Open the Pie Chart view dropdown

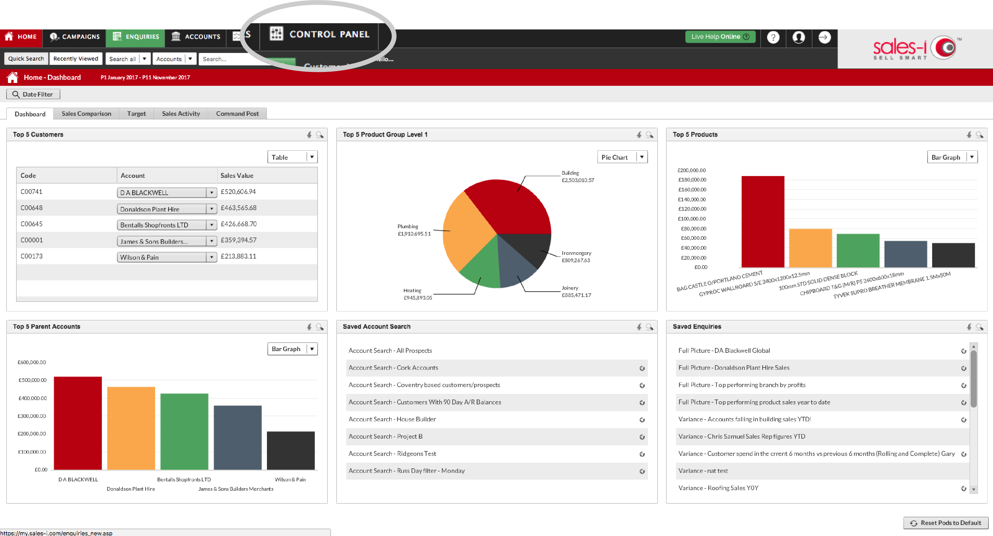(622, 157)
